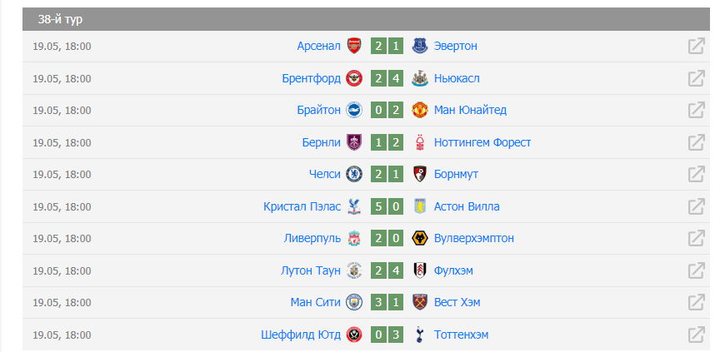Image resolution: width=720 pixels, height=352 pixels.
Task: Select the 0:2 score of Брайтон match
Action: 387,110
